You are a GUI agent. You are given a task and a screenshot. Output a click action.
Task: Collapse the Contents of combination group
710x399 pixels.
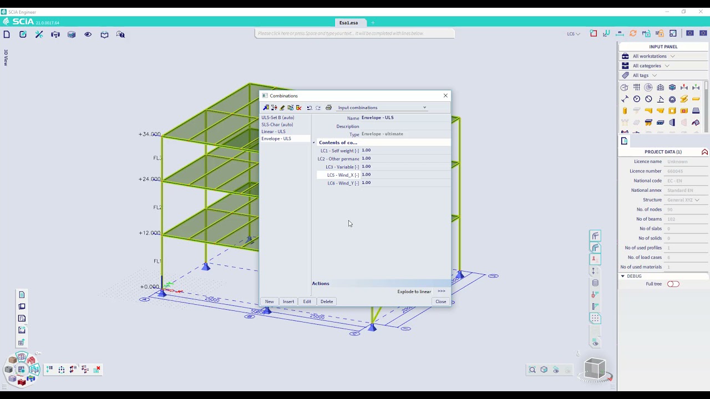[314, 143]
